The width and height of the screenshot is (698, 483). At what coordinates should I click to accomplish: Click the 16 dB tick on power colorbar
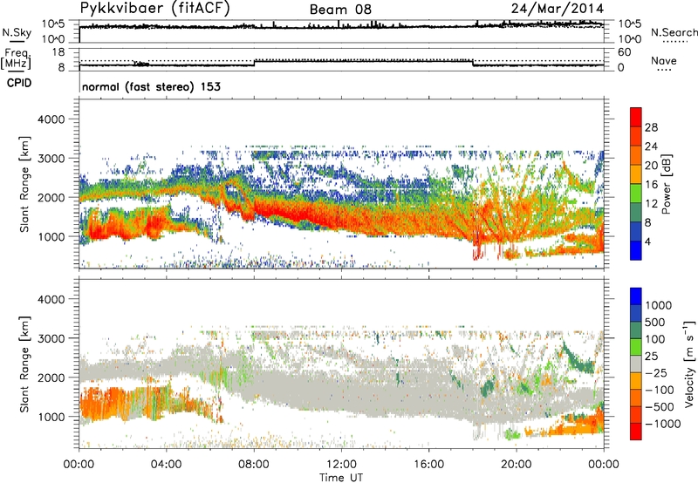tap(651, 185)
